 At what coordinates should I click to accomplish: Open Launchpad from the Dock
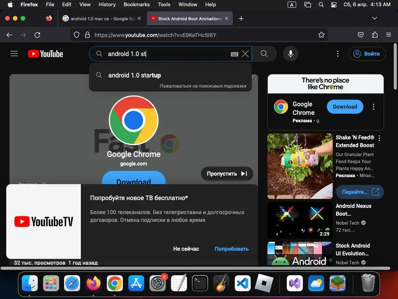pos(51,283)
